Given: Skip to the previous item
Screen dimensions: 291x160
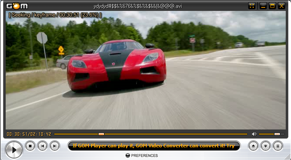Looking at the screenshot, I should (42, 146).
